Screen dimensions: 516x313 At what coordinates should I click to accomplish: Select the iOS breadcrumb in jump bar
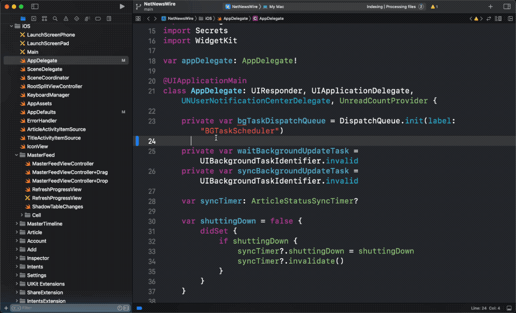208,18
